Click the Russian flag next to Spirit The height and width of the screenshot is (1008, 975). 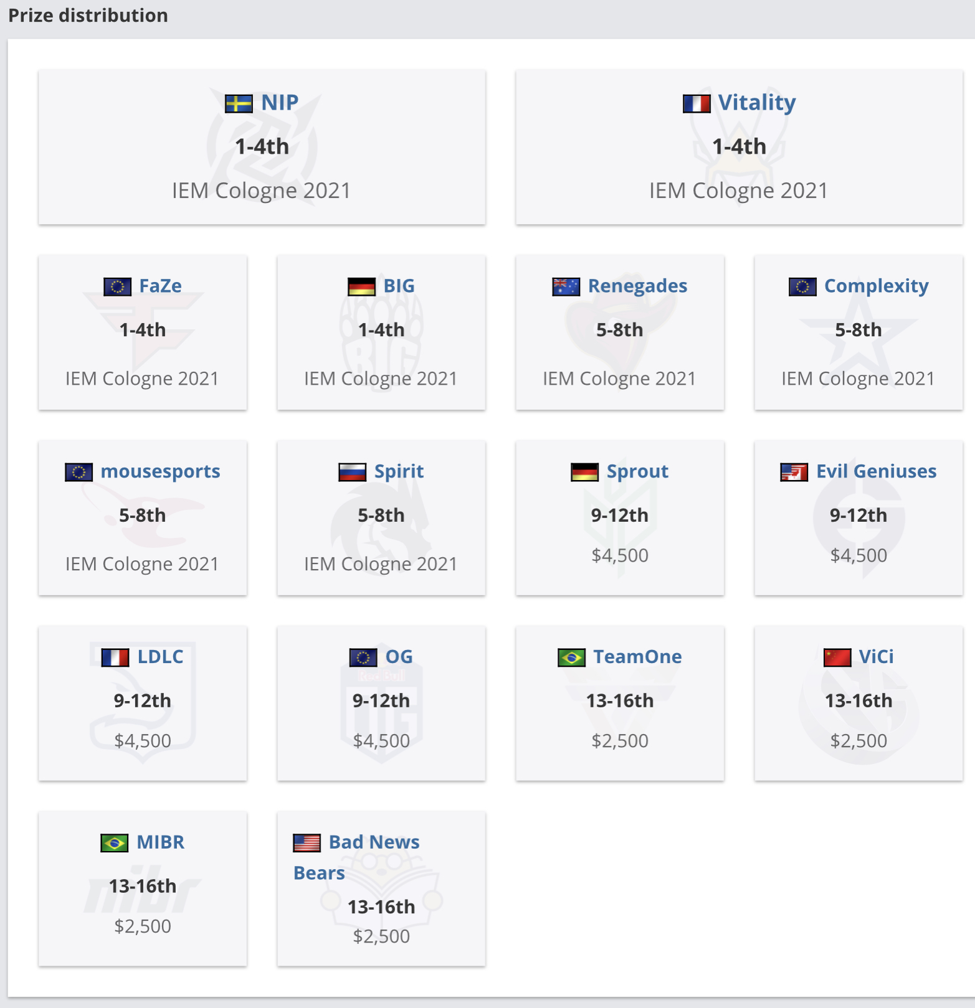click(x=352, y=472)
